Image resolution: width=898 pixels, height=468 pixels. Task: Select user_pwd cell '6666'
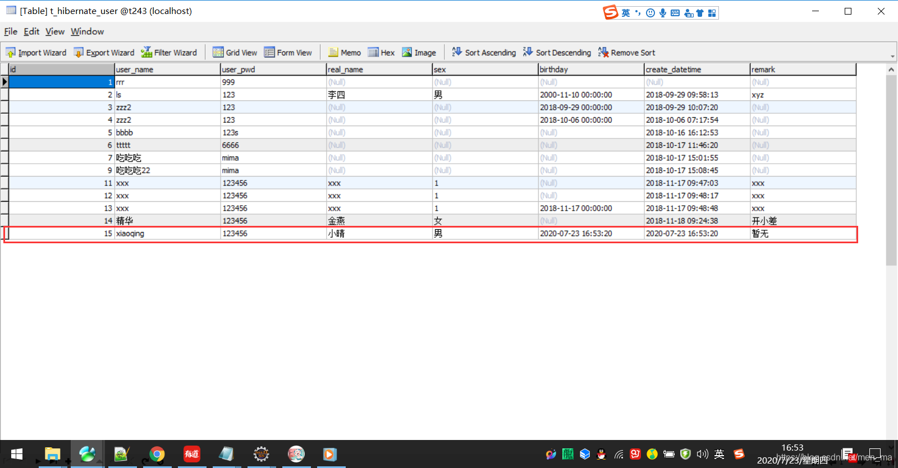pos(273,145)
